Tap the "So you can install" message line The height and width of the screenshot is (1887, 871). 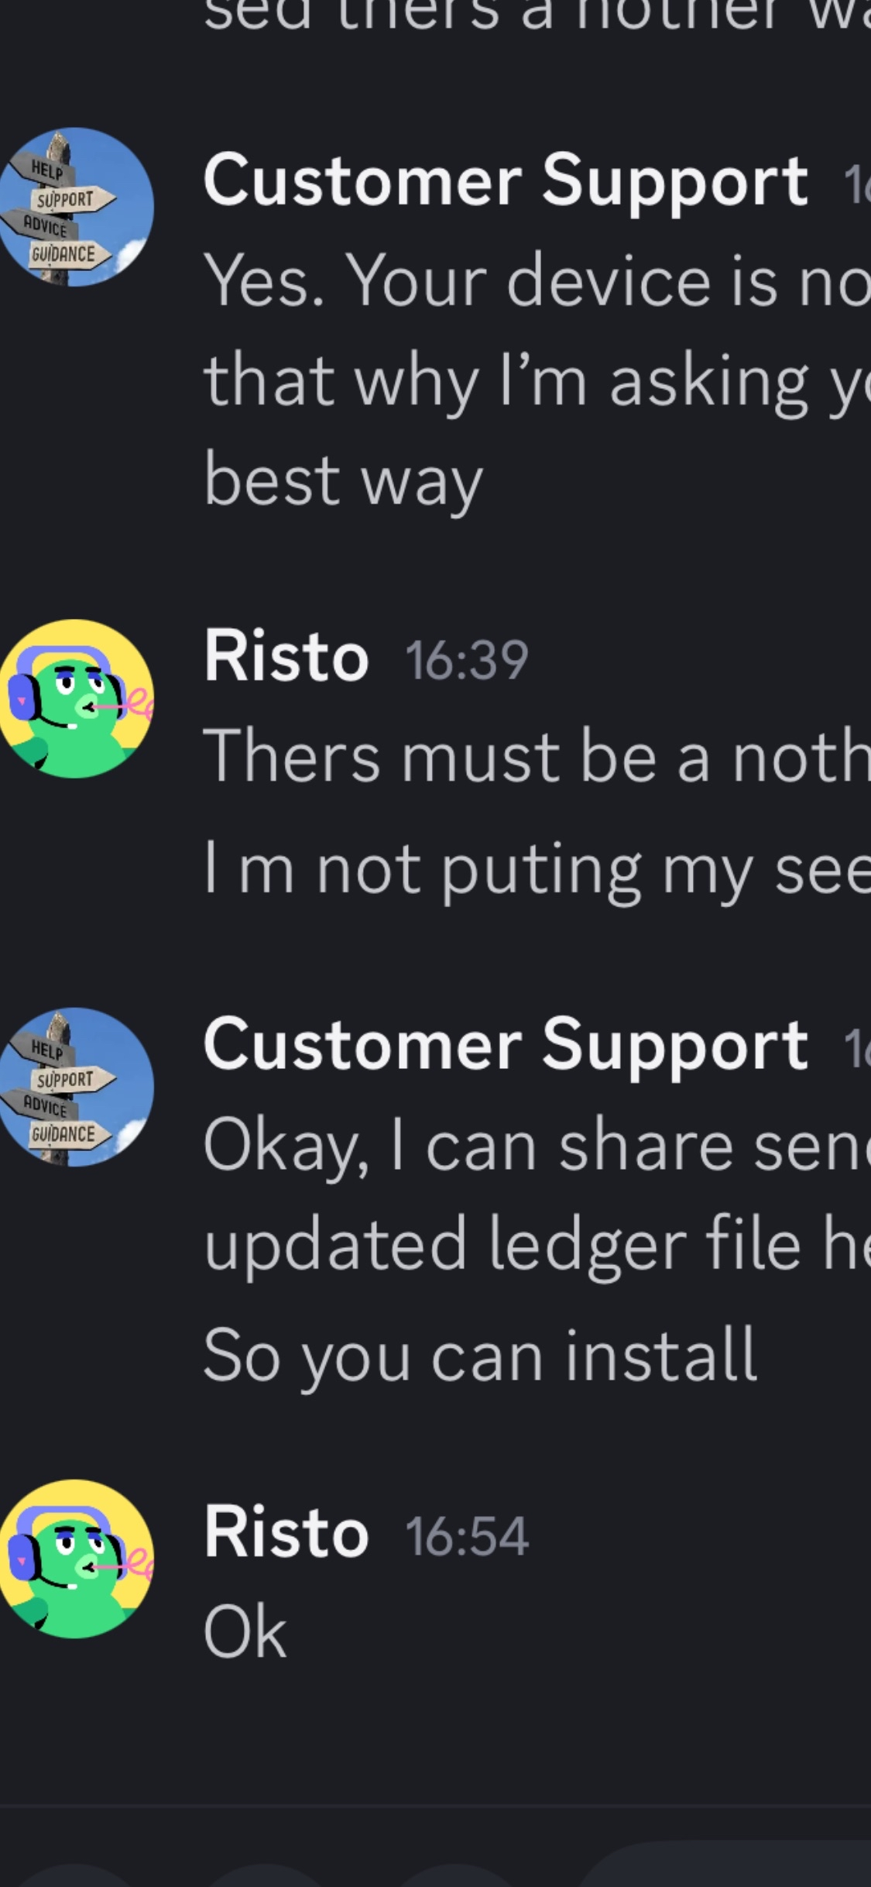(480, 1356)
